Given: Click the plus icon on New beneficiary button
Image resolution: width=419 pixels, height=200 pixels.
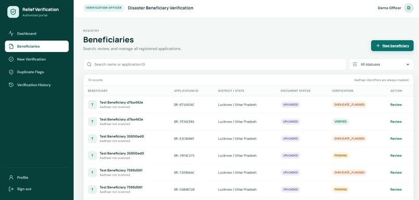Looking at the screenshot, I should (x=378, y=46).
